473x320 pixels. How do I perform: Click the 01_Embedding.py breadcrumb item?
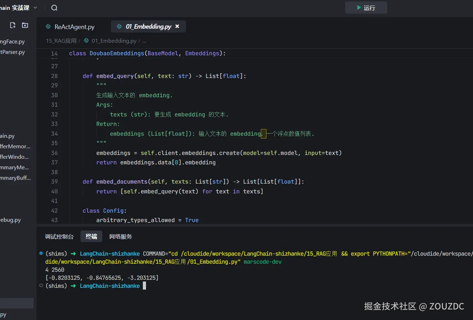(114, 41)
